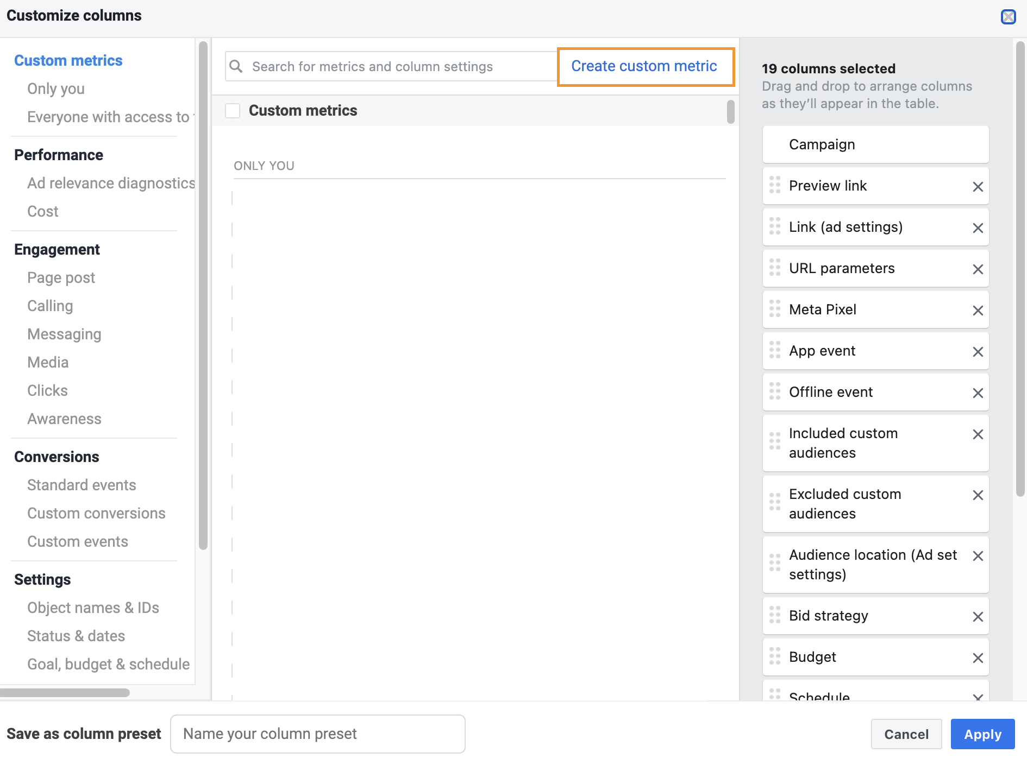Remove the Preview link column
Image resolution: width=1027 pixels, height=759 pixels.
978,186
